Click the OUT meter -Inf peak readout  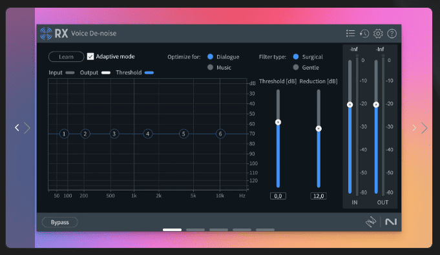(x=380, y=49)
